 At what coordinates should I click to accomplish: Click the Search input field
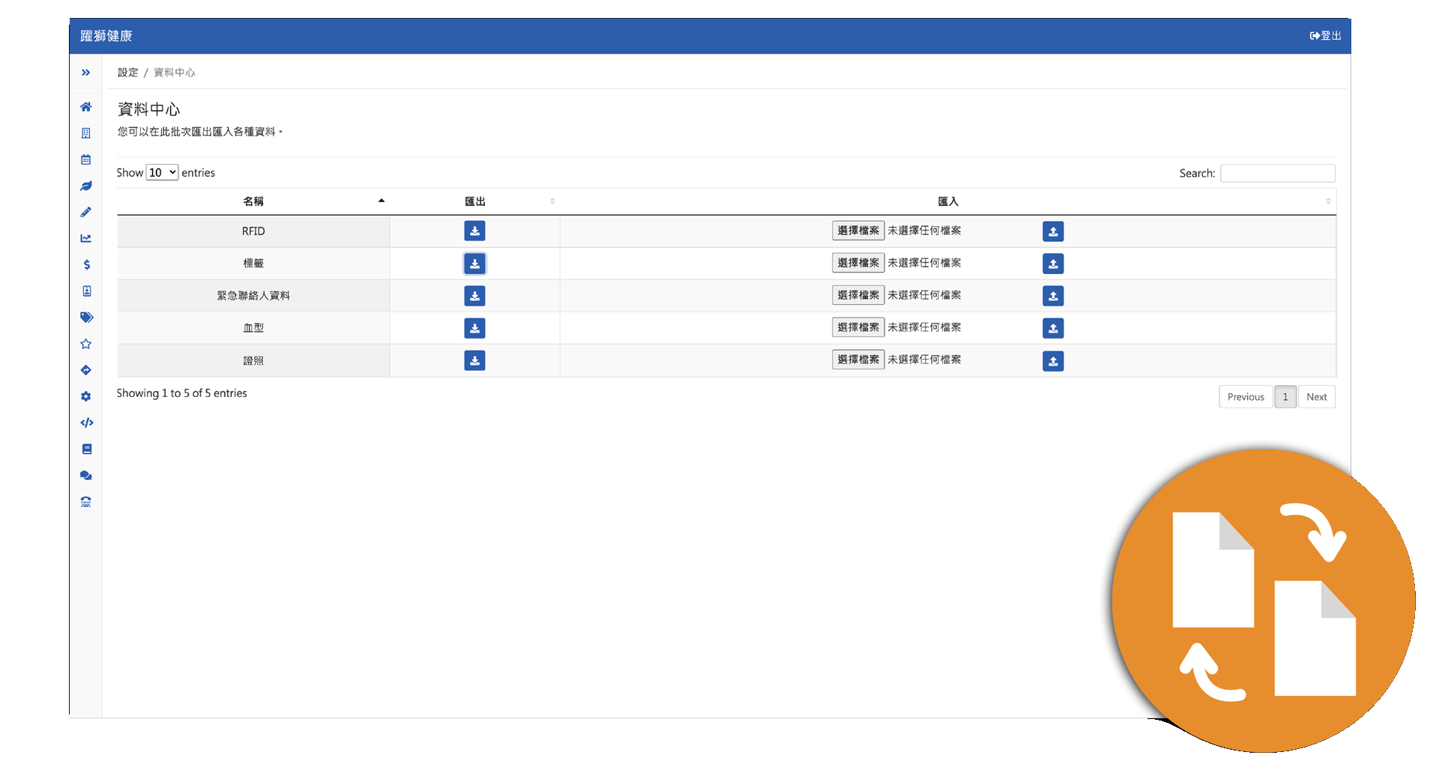point(1278,173)
